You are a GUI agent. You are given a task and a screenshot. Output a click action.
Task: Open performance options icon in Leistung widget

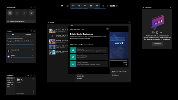click(28, 75)
